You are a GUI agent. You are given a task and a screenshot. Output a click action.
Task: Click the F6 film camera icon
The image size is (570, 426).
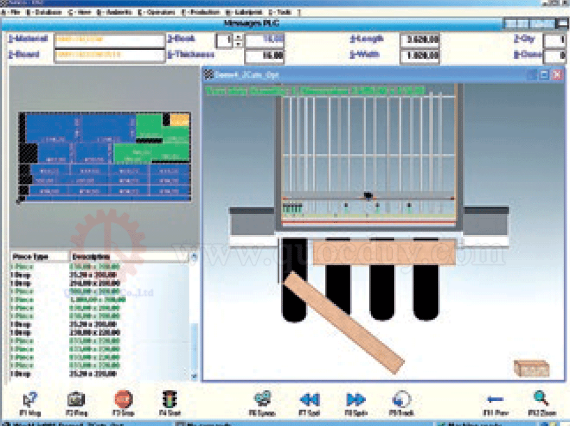point(262,399)
